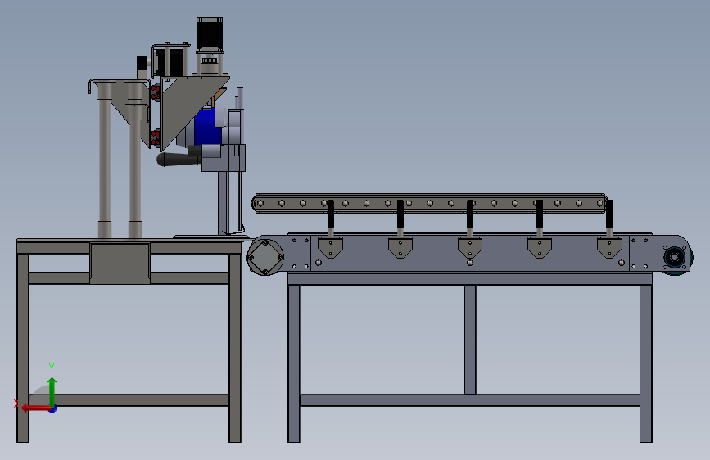This screenshot has width=710, height=460.
Task: Select the middle guide rail support bracket
Action: coord(470,247)
